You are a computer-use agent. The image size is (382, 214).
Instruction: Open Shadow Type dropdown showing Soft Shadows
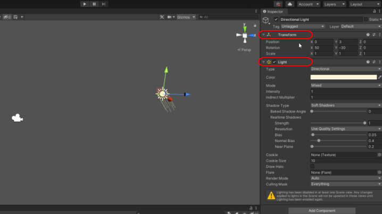click(x=346, y=105)
